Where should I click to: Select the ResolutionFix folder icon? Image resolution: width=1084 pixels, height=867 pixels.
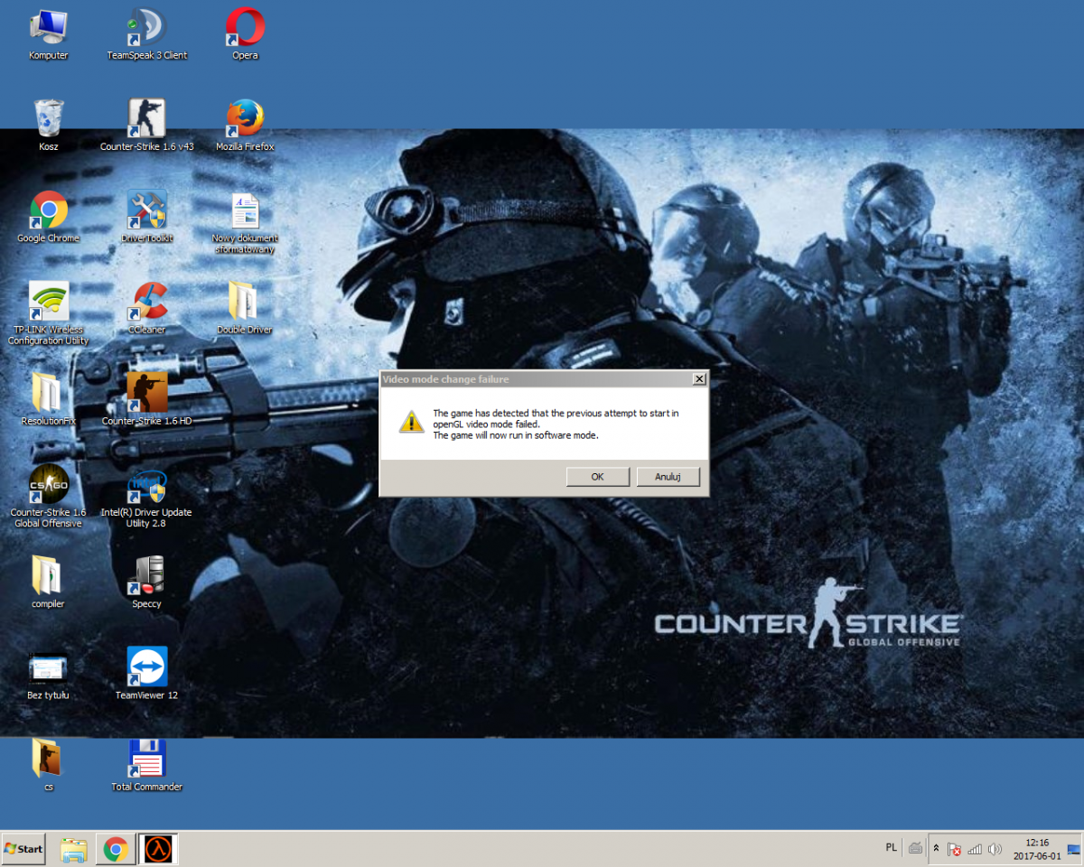[x=49, y=399]
